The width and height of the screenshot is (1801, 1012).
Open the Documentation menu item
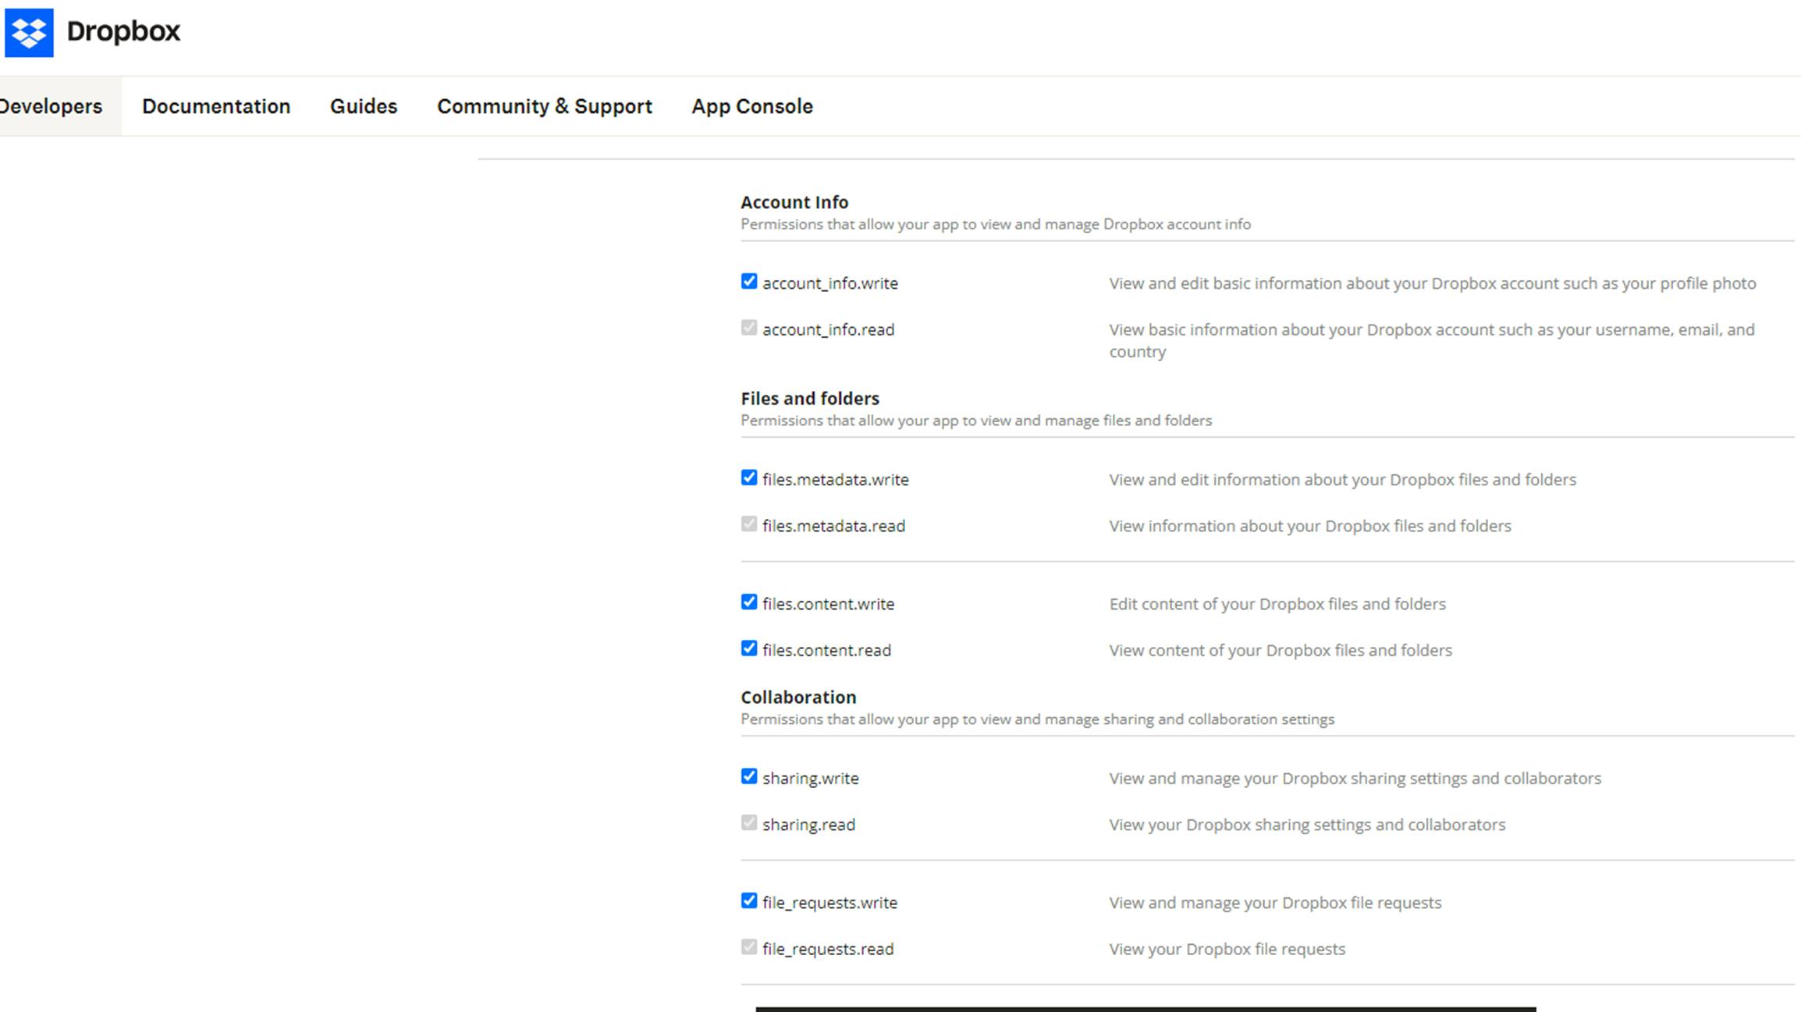(216, 106)
